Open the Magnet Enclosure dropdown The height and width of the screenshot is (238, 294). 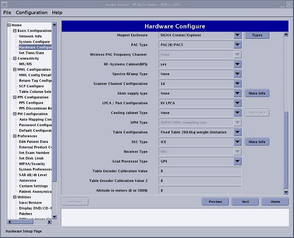point(237,35)
